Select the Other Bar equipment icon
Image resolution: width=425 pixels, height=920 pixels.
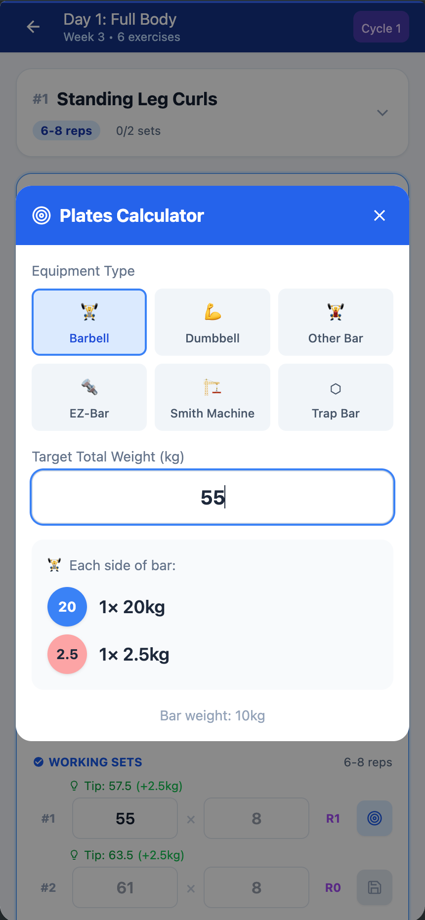tap(335, 312)
